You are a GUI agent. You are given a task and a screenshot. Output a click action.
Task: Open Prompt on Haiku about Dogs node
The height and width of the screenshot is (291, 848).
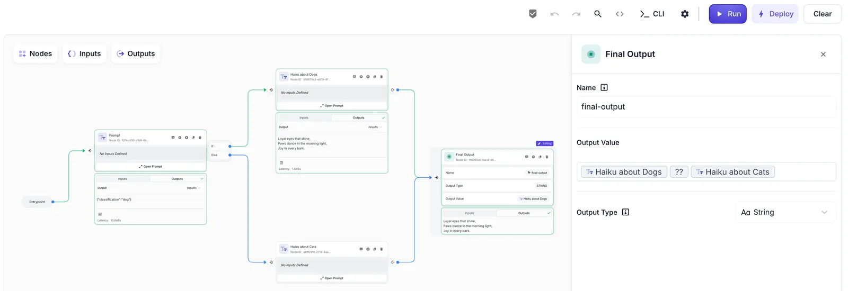point(332,106)
